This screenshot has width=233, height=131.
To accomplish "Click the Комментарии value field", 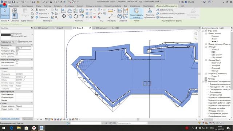I will pyautogui.click(x=23, y=98).
